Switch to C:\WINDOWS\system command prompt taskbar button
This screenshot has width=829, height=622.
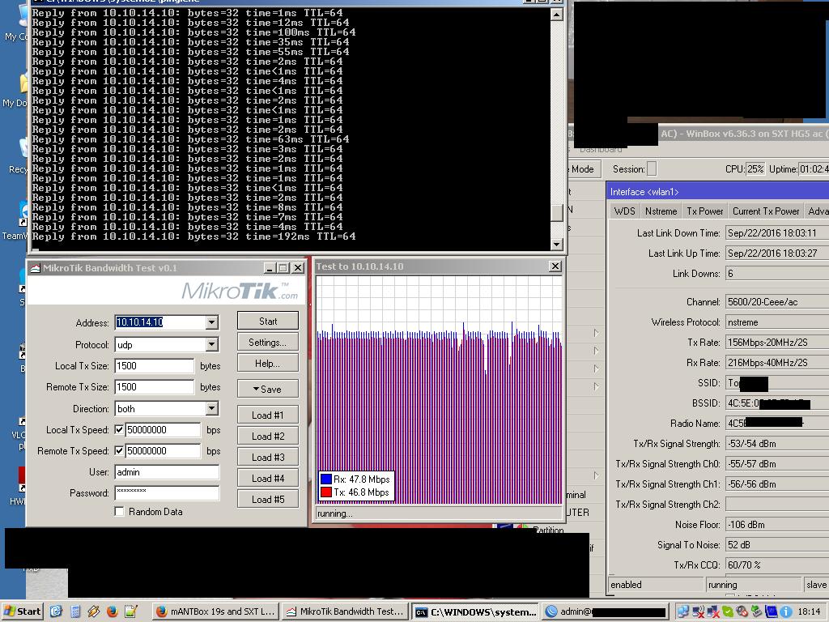click(476, 612)
